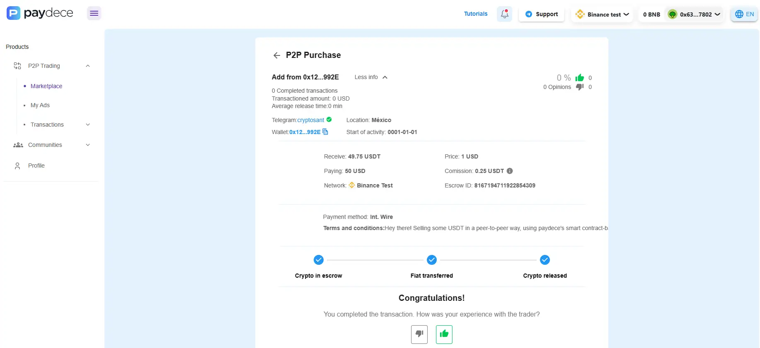This screenshot has width=760, height=348.
Task: Open the notifications bell
Action: coord(504,14)
